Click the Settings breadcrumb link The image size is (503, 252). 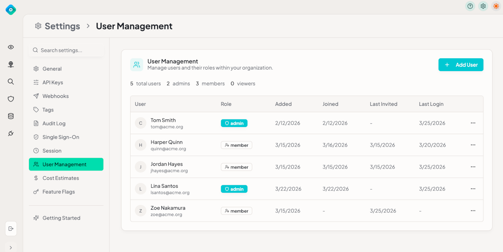[62, 26]
